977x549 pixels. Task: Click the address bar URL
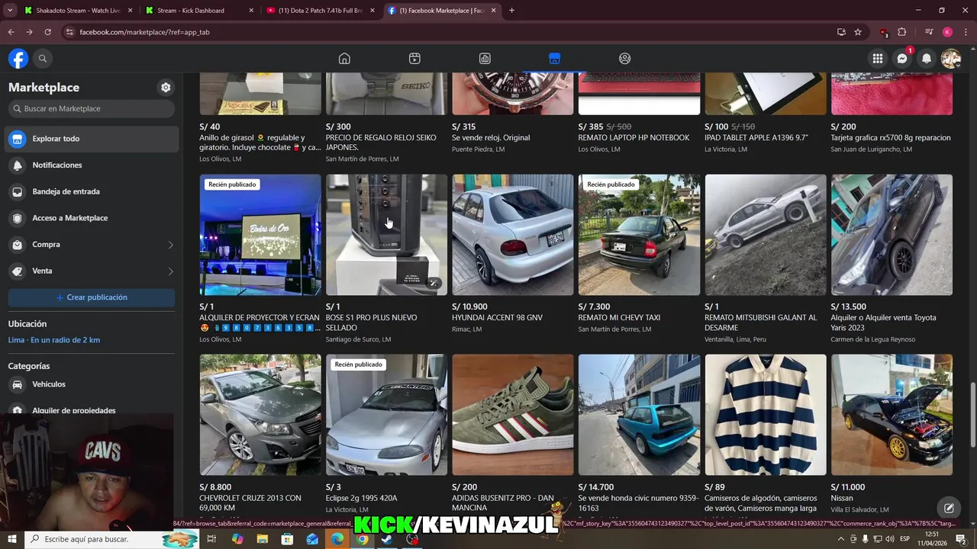[144, 32]
